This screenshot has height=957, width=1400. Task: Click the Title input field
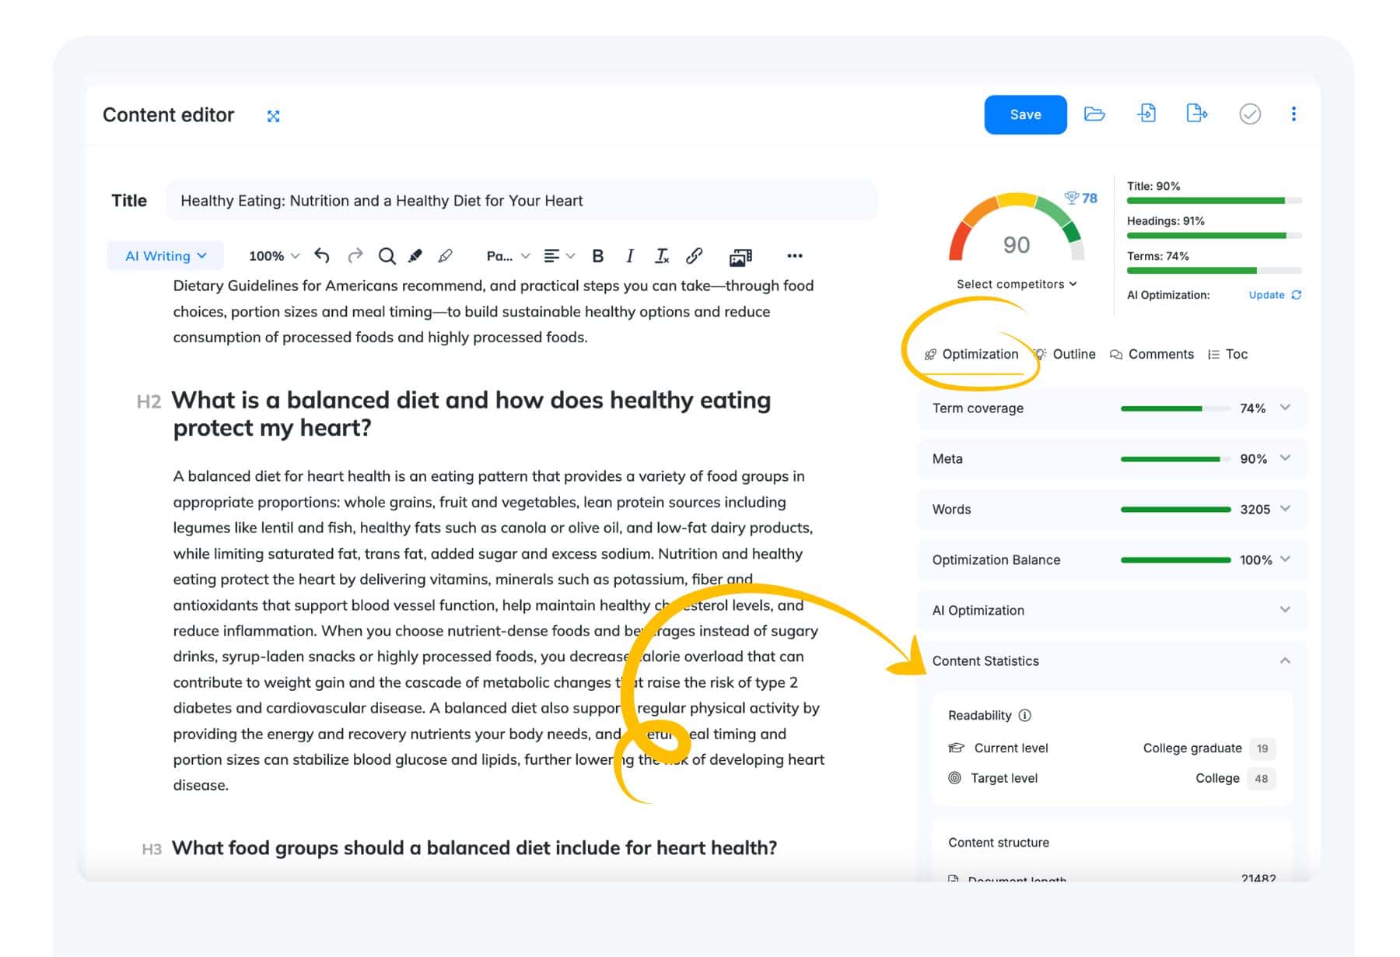click(522, 201)
